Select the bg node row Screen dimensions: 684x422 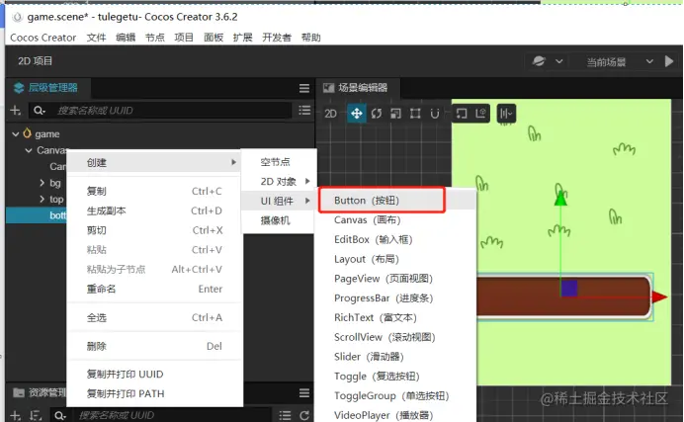coord(55,183)
